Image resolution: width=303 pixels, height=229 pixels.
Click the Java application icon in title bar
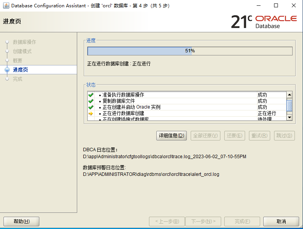6,6
